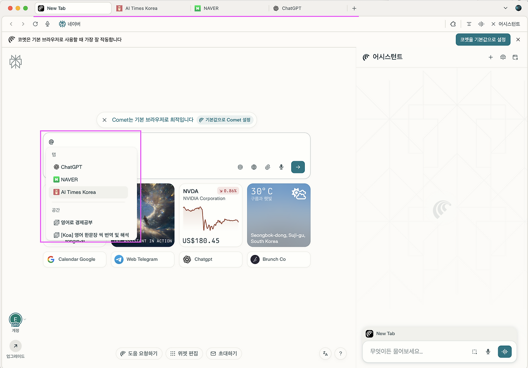This screenshot has height=368, width=528.
Task: Open the Seongbok-dong weather widget
Action: 279,215
